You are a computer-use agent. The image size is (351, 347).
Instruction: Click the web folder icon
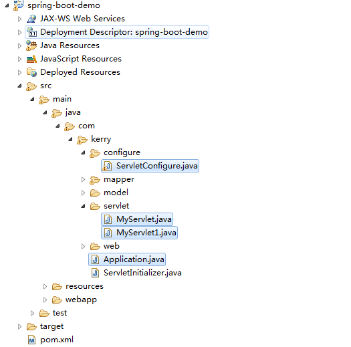pyautogui.click(x=95, y=247)
